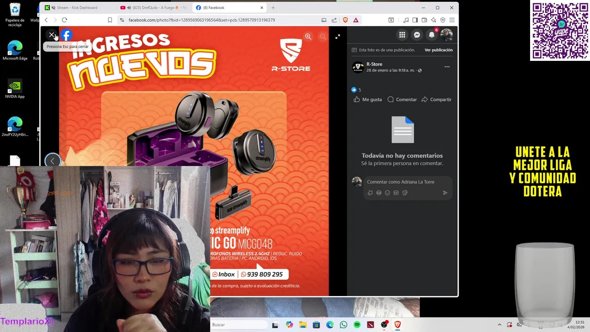Switch to Stream - Kick Dashboard tab
Viewport: 590px width, 332px height.
click(x=77, y=8)
